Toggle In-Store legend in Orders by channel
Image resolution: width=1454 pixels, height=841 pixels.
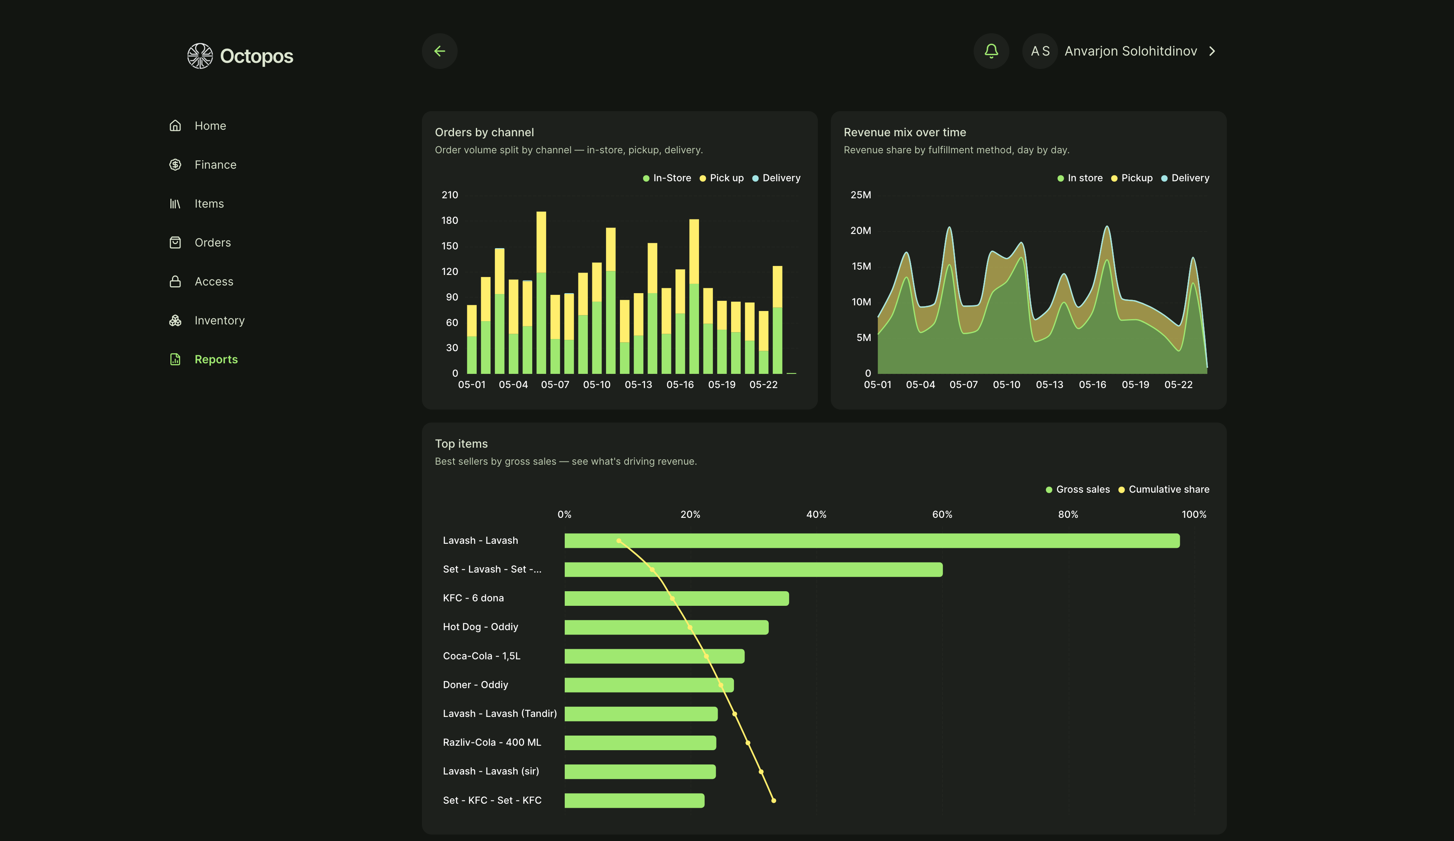pyautogui.click(x=667, y=178)
